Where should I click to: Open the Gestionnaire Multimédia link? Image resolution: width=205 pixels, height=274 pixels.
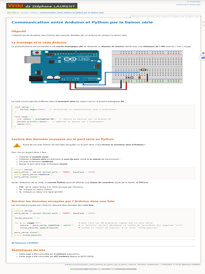pos(188,5)
